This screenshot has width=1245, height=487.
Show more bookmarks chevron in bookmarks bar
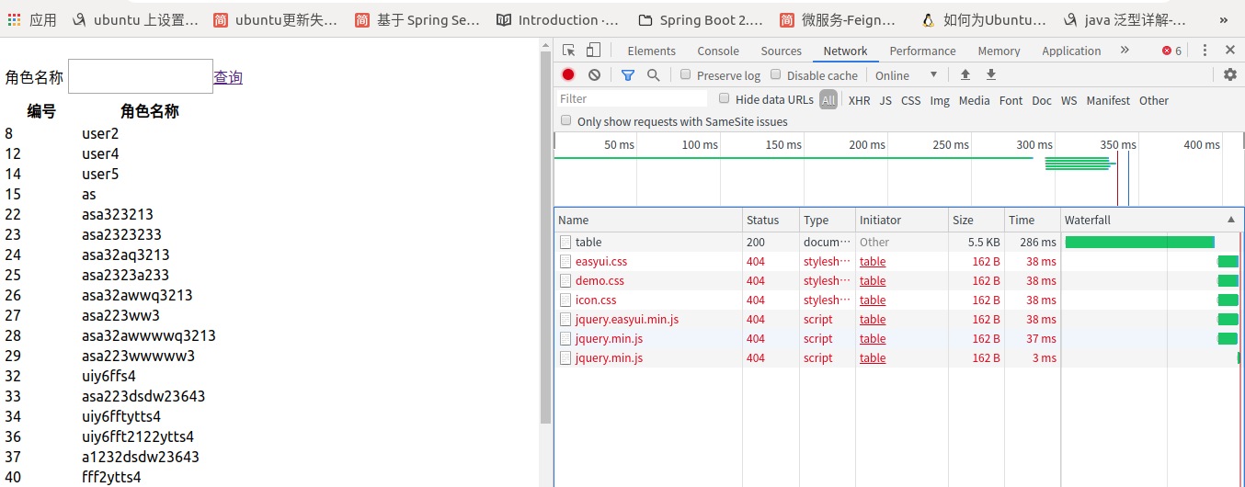(x=1224, y=19)
